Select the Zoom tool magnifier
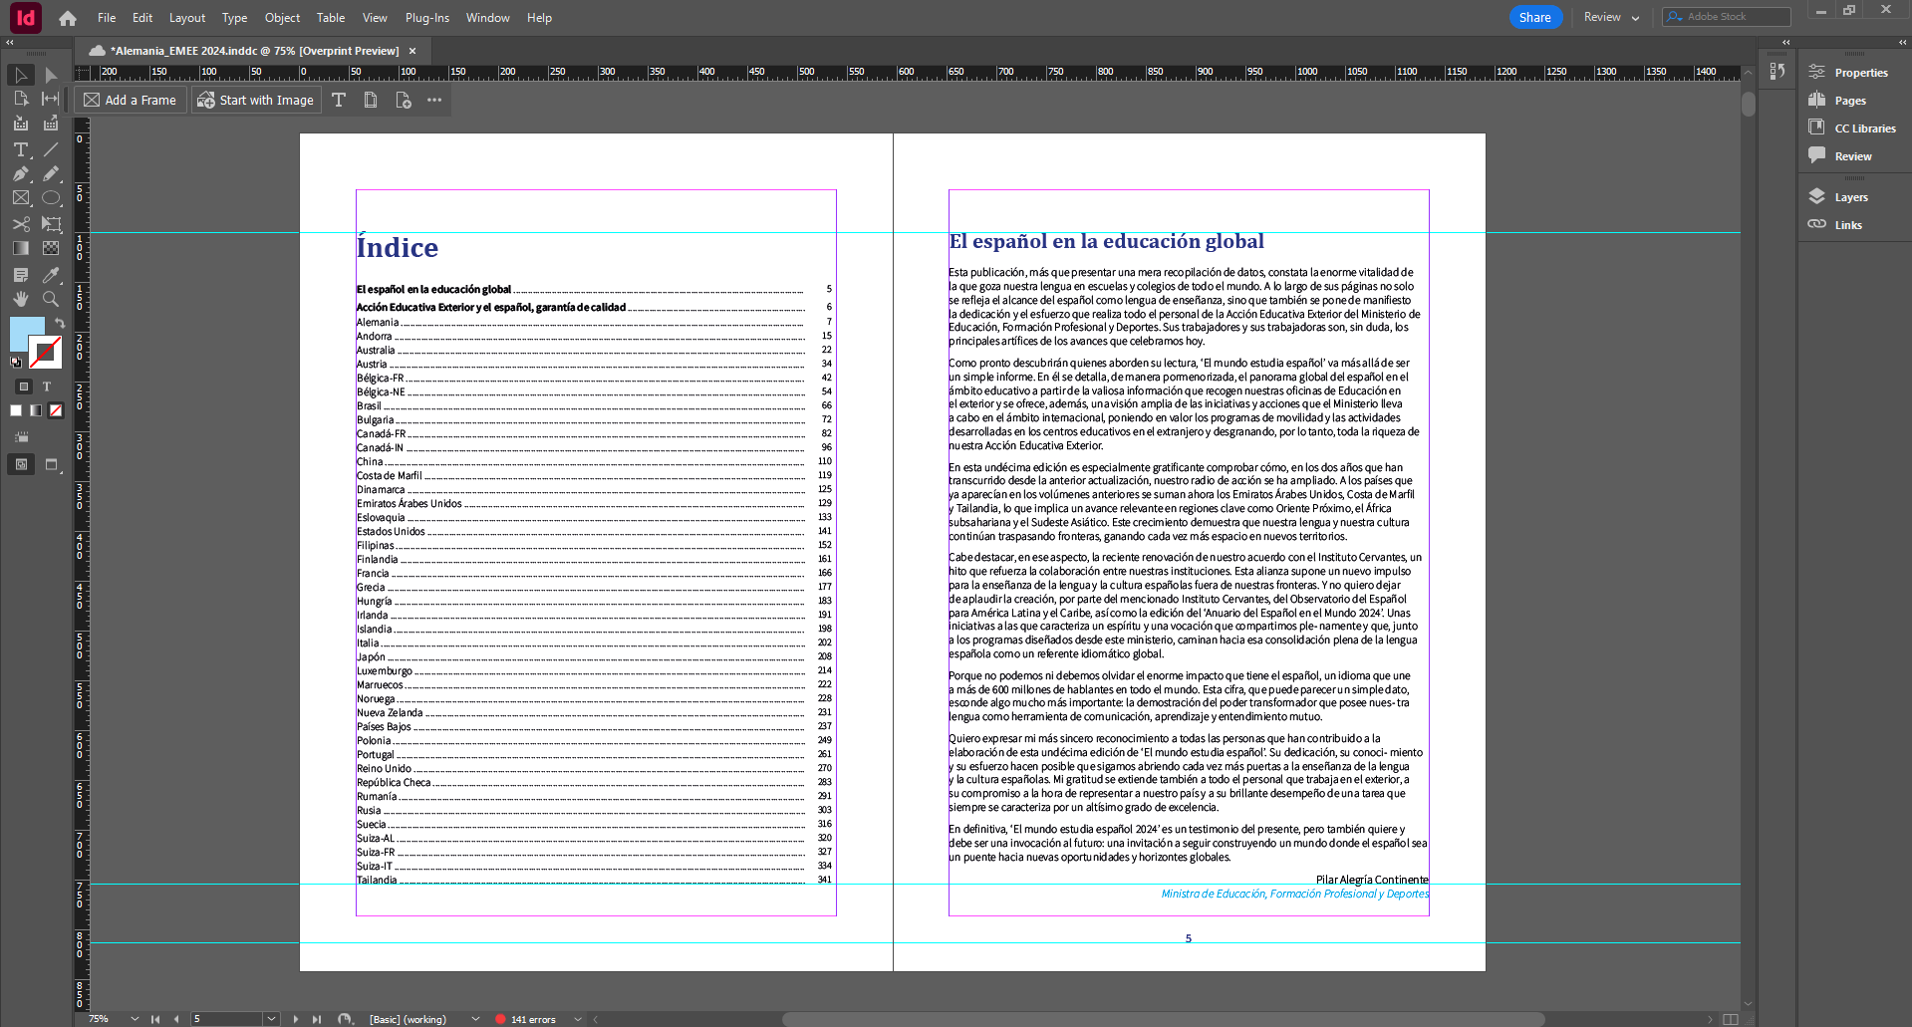 pyautogui.click(x=51, y=299)
